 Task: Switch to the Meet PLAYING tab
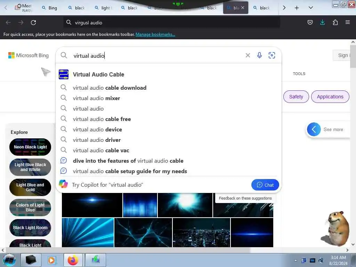point(24,8)
